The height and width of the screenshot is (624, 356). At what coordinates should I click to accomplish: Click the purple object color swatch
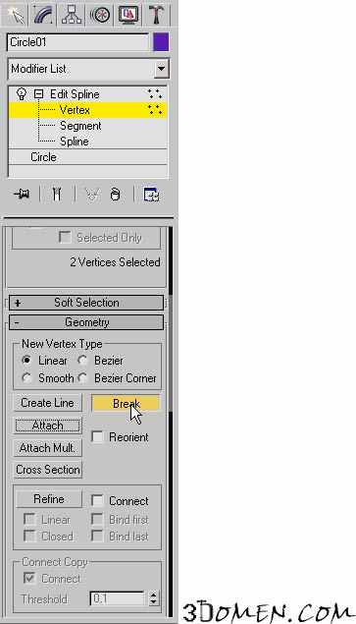click(x=161, y=42)
